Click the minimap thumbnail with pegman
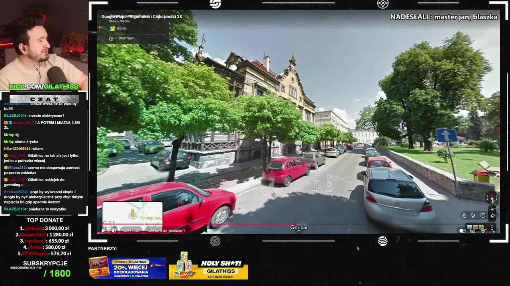Viewport: 510px width, 286px height. point(132,216)
